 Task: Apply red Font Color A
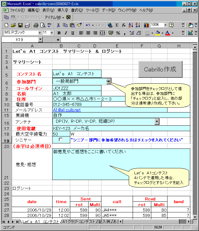click(x=167, y=33)
